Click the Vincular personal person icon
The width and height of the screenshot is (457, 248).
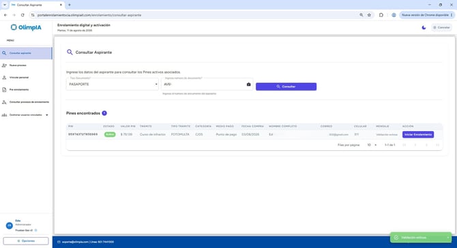[x=4, y=78]
